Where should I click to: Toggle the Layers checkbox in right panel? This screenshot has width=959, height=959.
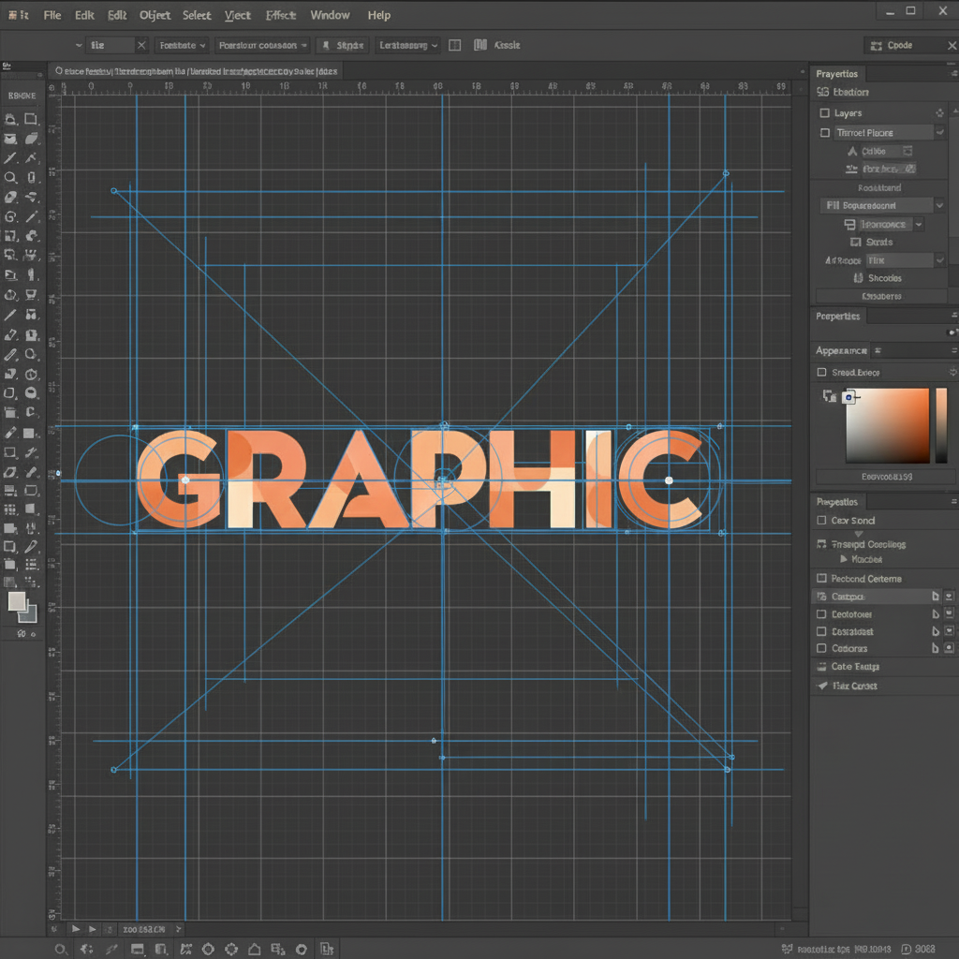coord(824,113)
